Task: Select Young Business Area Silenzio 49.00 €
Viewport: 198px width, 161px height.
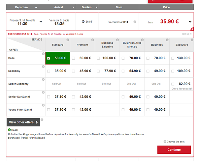Action: click(x=123, y=110)
